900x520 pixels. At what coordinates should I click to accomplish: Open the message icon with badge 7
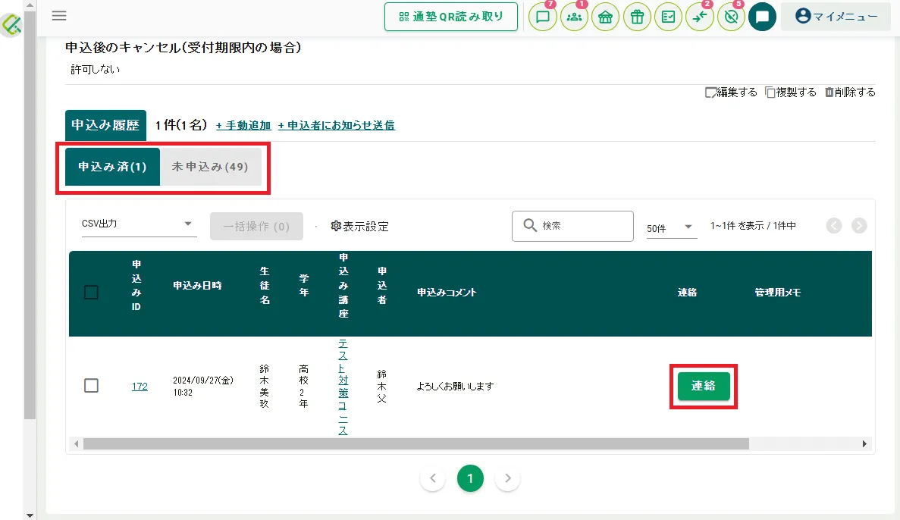coord(542,17)
